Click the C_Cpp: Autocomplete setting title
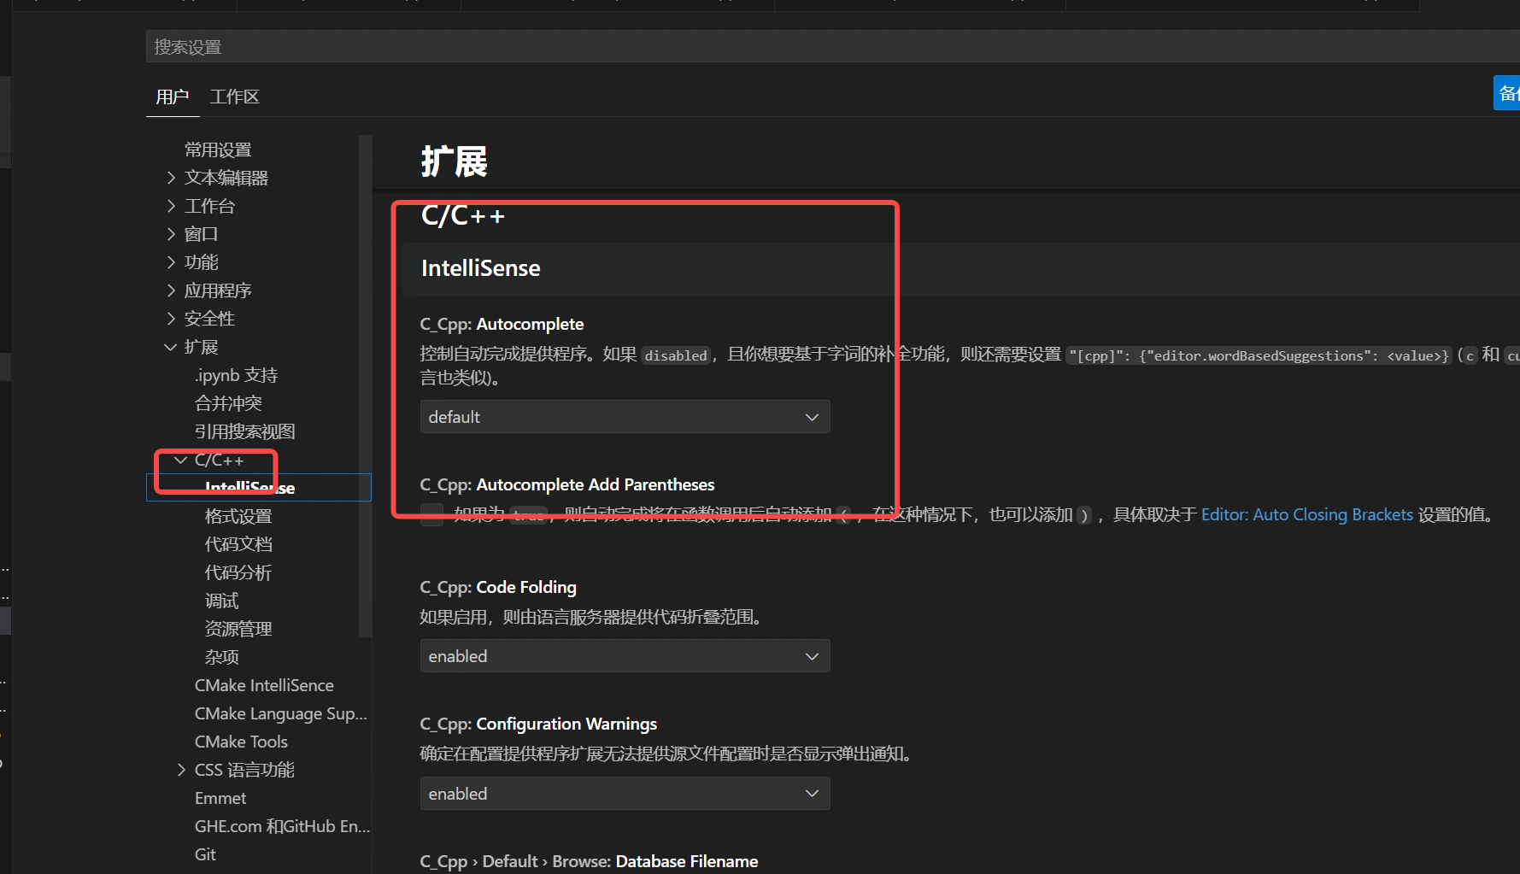Image resolution: width=1520 pixels, height=874 pixels. 502,324
